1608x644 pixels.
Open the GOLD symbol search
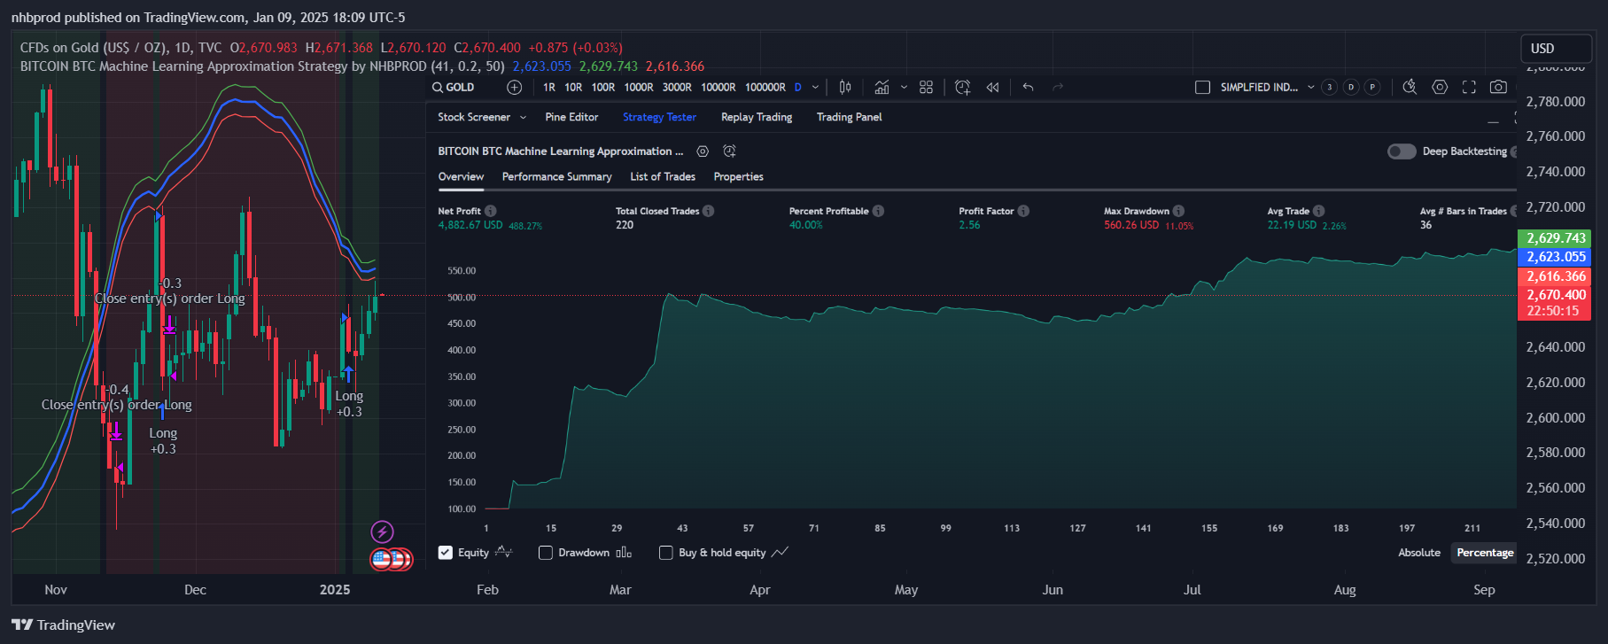click(454, 87)
